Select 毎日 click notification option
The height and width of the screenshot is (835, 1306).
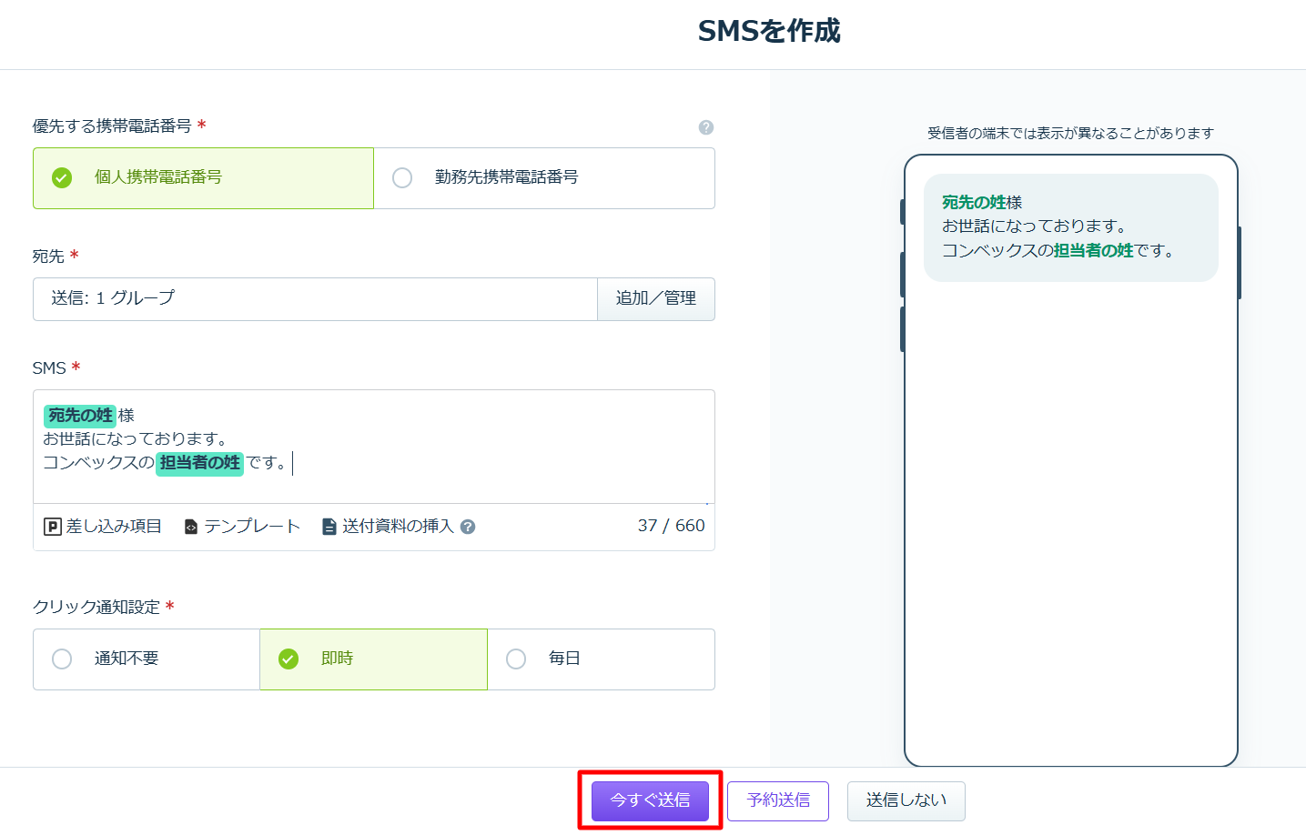tap(601, 659)
